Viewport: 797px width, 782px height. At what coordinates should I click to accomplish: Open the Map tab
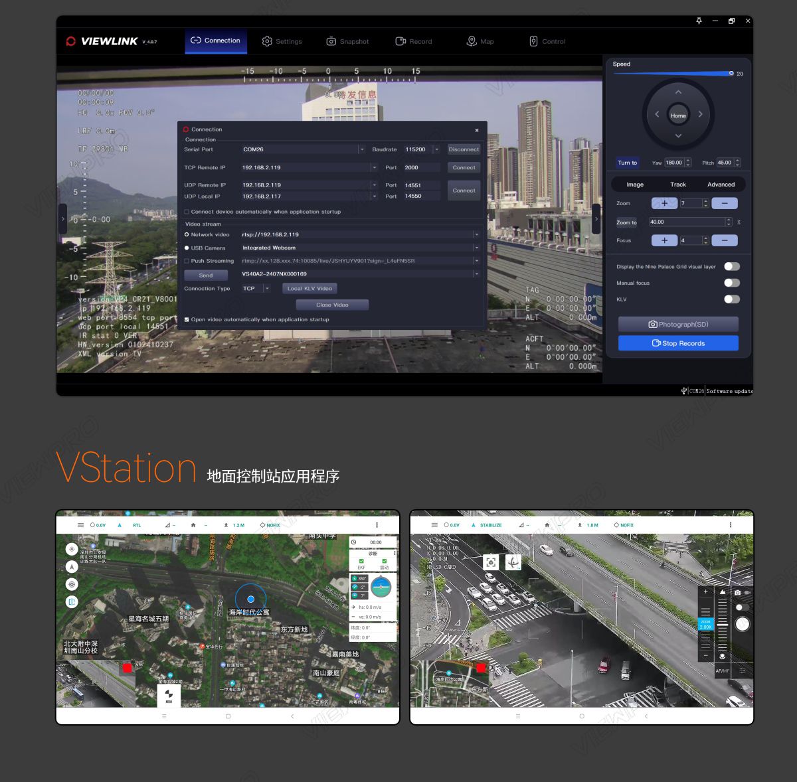point(480,41)
